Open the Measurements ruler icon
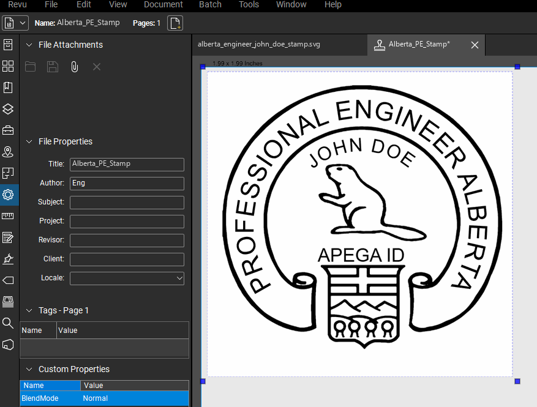The width and height of the screenshot is (537, 407). [x=8, y=216]
